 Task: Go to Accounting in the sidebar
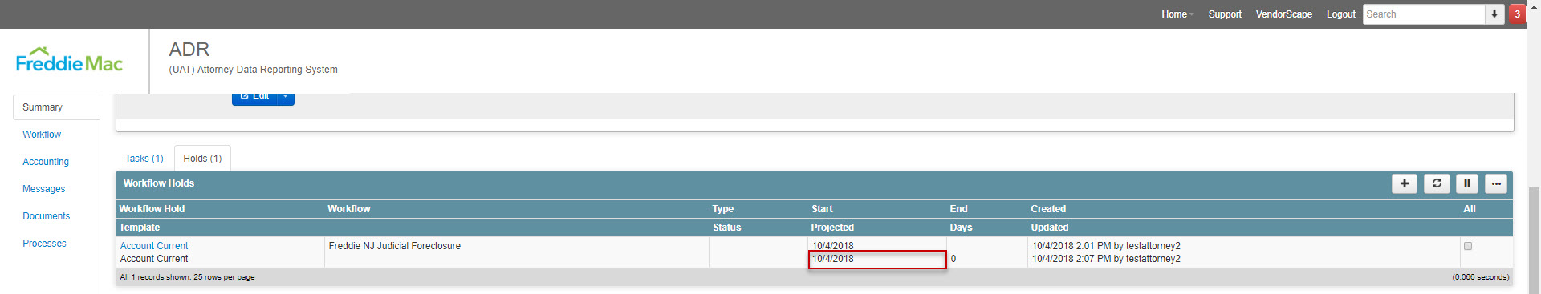[x=46, y=162]
